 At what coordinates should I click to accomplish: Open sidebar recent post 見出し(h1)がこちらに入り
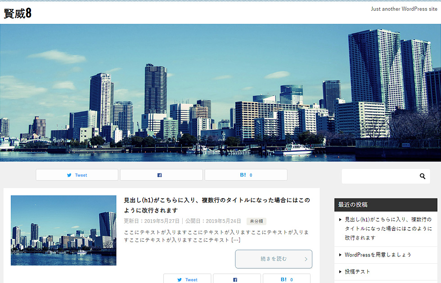click(388, 229)
